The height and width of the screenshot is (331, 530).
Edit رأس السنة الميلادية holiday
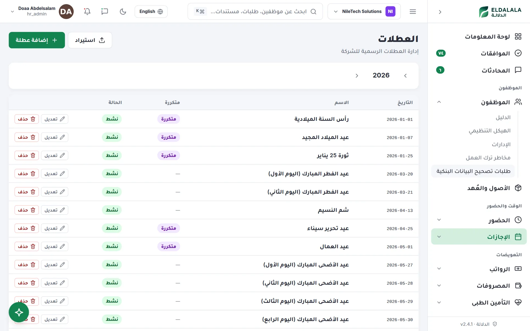point(55,119)
